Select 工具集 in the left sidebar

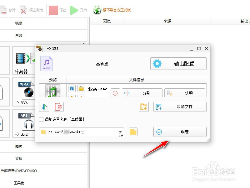[18, 183]
